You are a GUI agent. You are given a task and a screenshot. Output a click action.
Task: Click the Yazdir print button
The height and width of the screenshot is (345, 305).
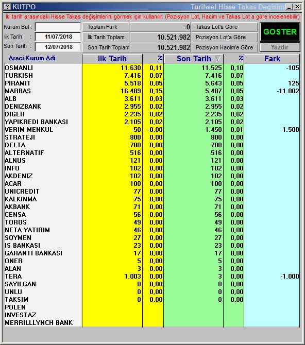pos(280,47)
